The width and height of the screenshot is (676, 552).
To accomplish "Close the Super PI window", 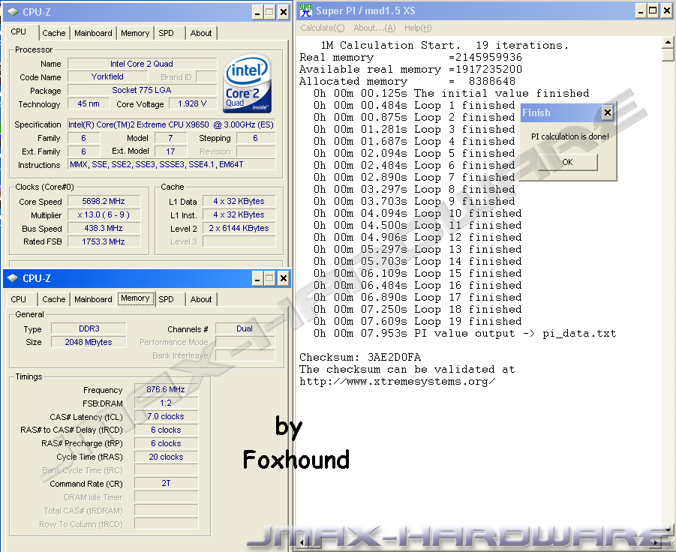I will (x=666, y=11).
